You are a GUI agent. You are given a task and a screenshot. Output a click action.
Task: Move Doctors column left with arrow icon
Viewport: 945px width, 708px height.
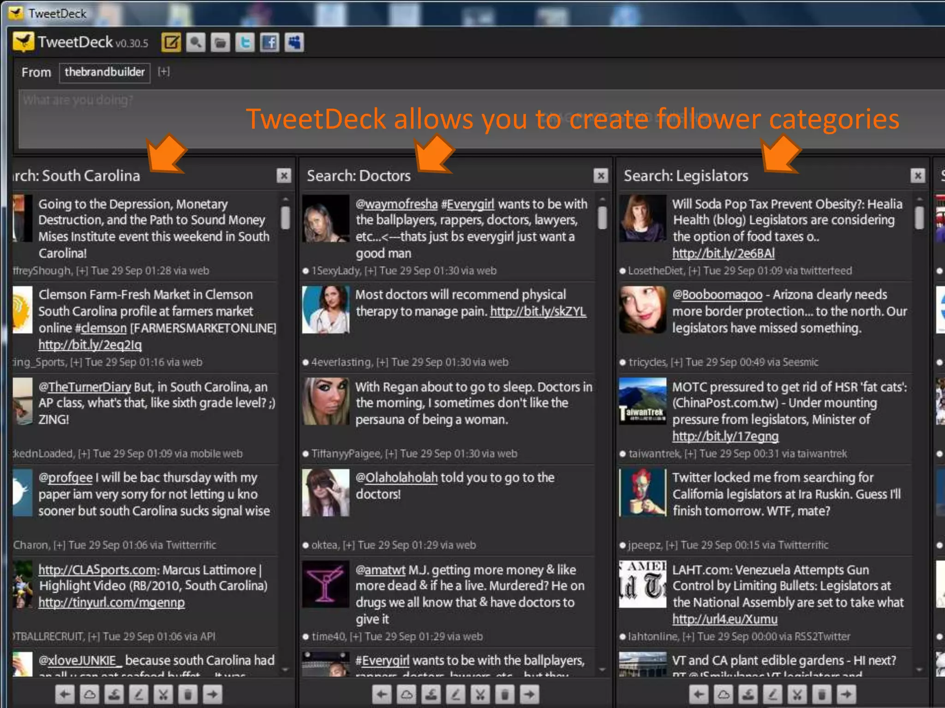tap(382, 694)
